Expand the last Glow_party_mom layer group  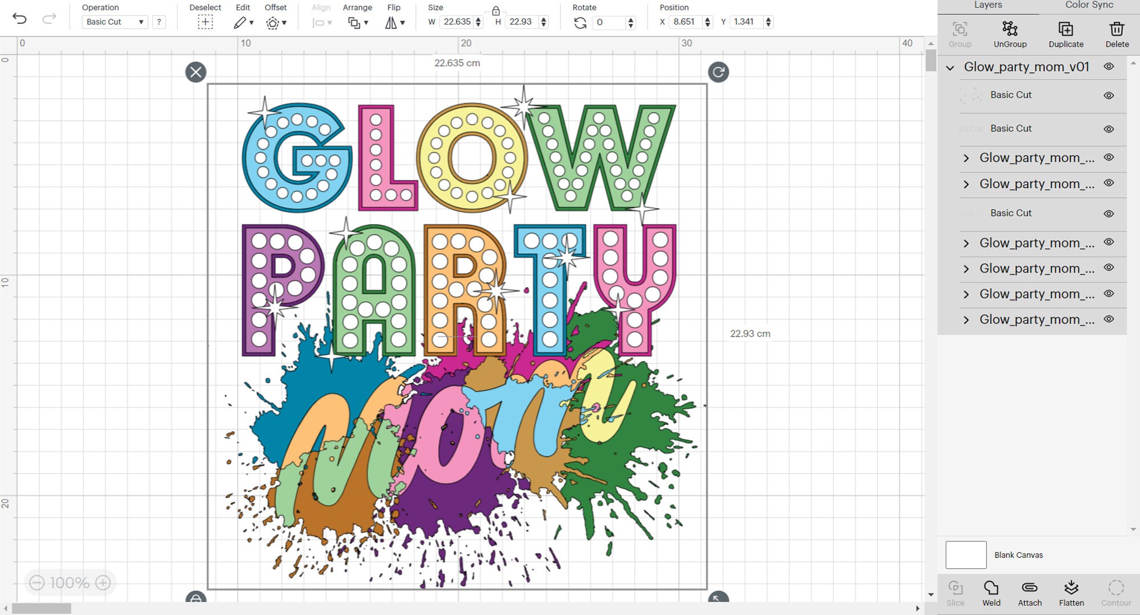coord(967,320)
